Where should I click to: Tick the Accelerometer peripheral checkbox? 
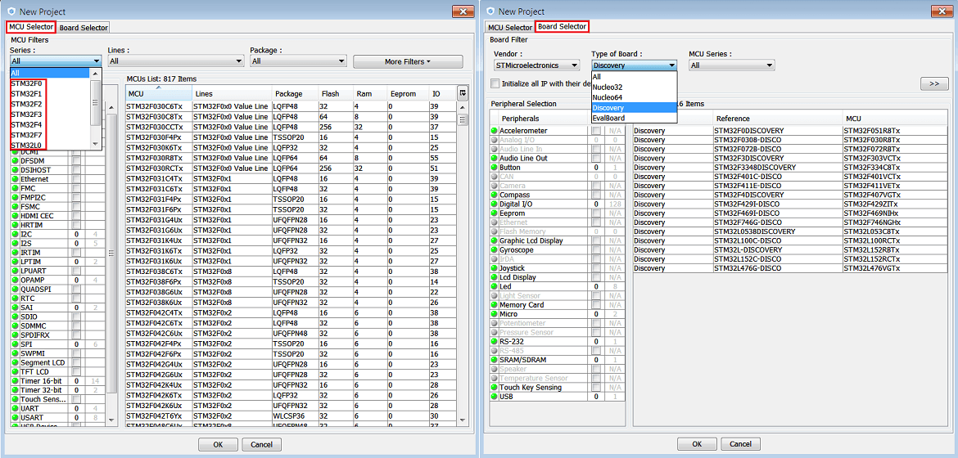tap(595, 131)
